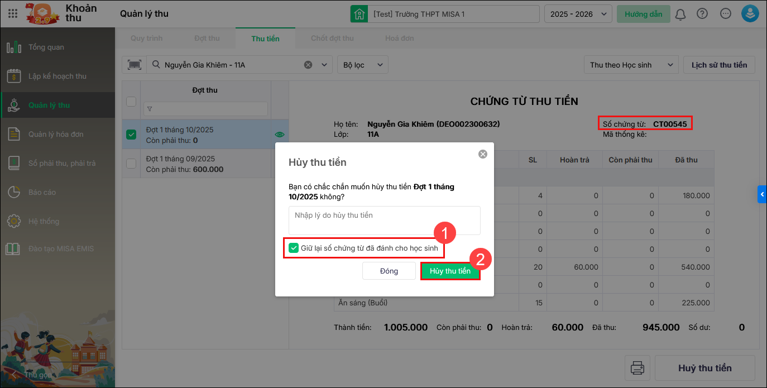This screenshot has height=388, width=767.
Task: Switch to Đợt thu tab
Action: [207, 39]
